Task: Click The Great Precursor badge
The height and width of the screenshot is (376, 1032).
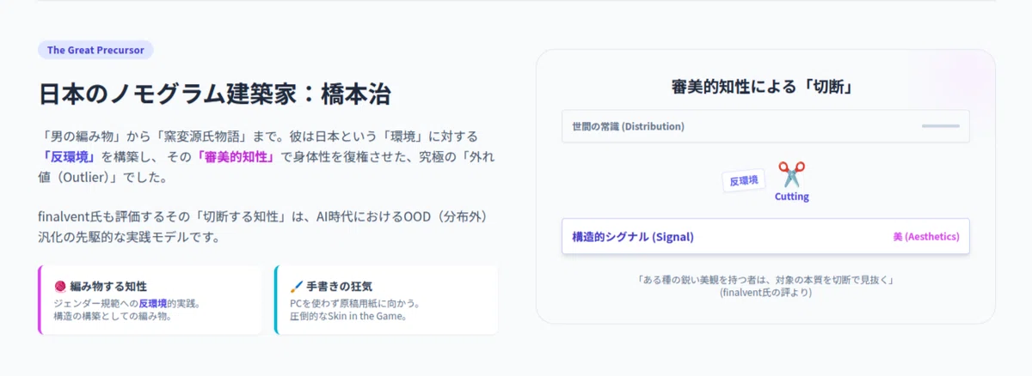Action: (95, 50)
